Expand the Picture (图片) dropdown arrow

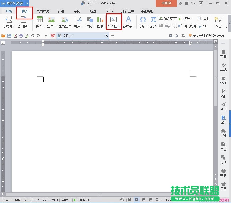click(x=55, y=26)
